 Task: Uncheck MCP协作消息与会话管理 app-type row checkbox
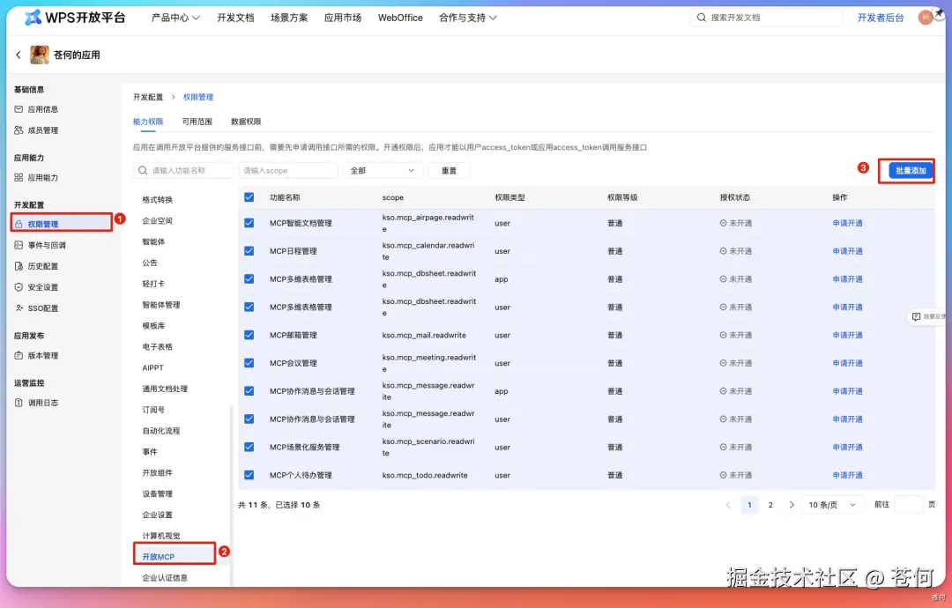coord(249,390)
